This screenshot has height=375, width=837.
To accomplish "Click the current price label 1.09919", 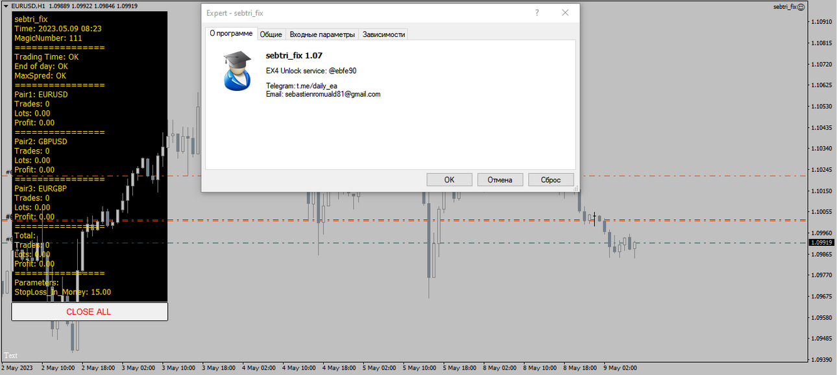I will (x=821, y=243).
